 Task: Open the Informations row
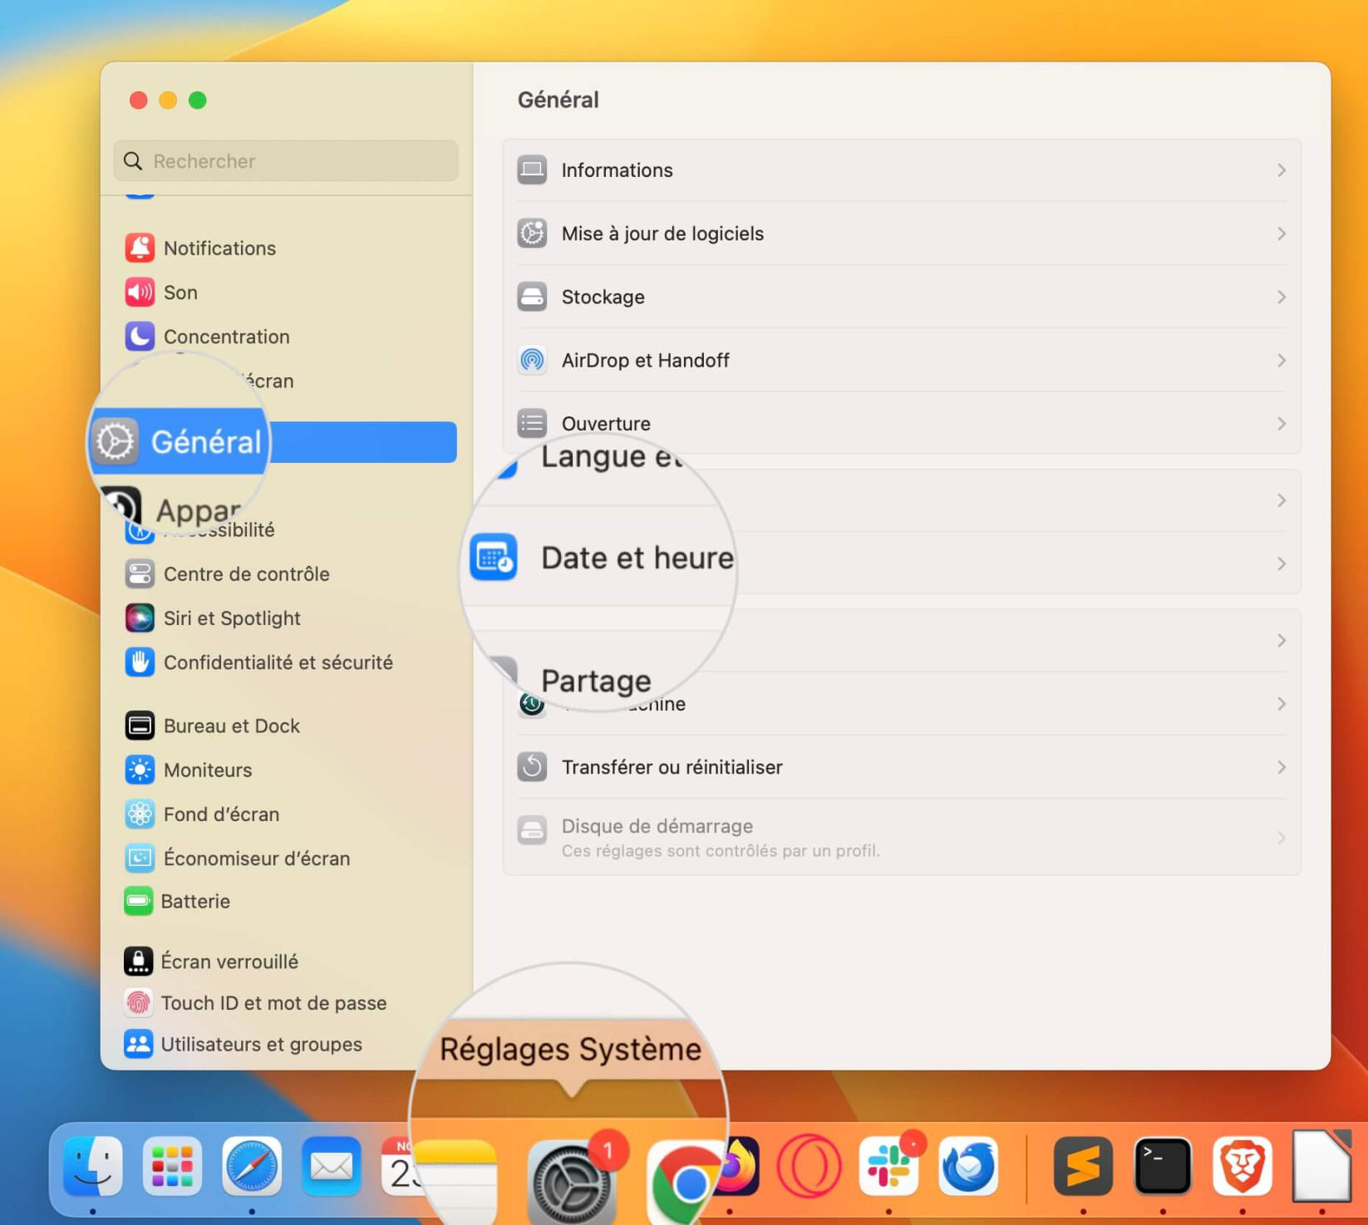coord(902,170)
